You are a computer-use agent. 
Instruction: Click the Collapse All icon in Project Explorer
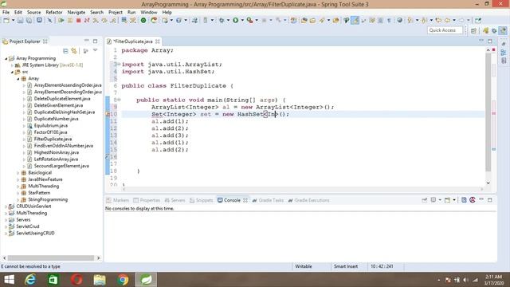click(x=65, y=51)
